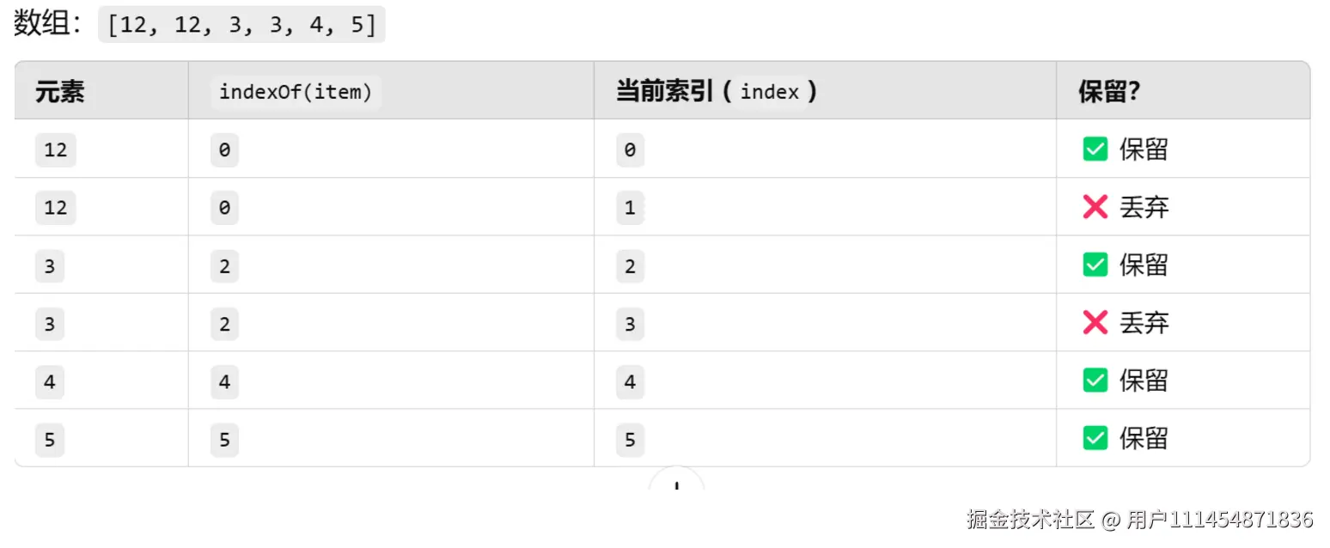
Task: Click the indexOf(item) column header
Action: pos(296,91)
